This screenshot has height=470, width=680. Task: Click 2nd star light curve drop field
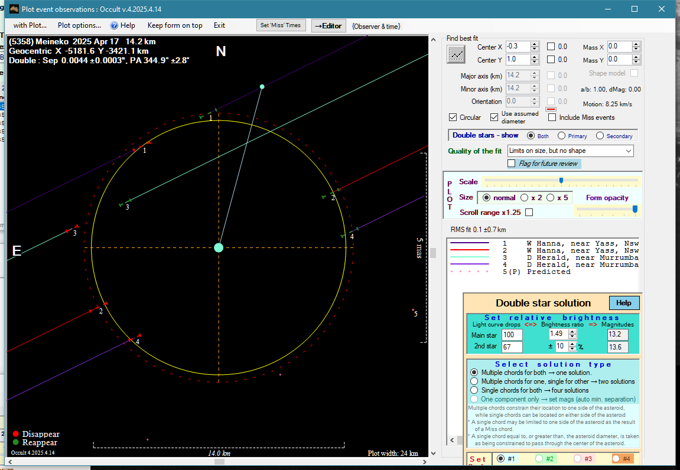pyautogui.click(x=512, y=347)
